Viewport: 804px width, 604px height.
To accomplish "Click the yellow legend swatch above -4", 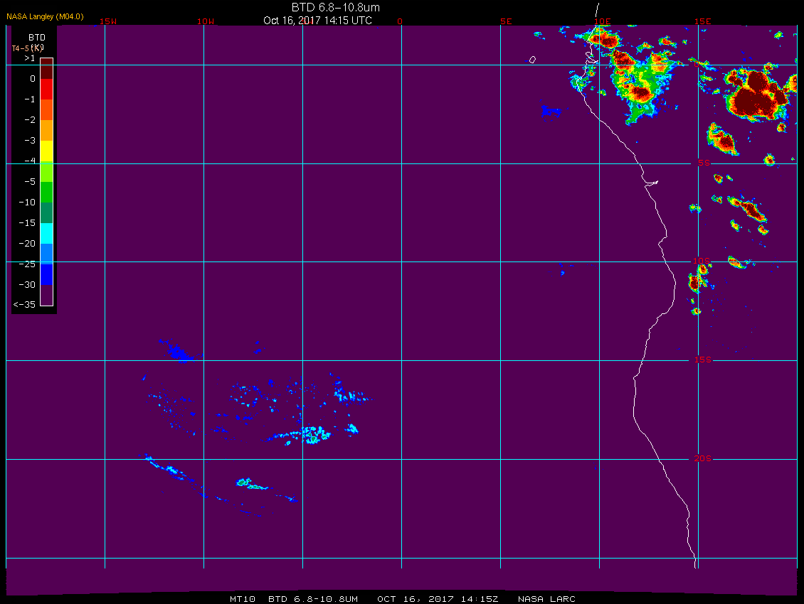I will [x=47, y=151].
